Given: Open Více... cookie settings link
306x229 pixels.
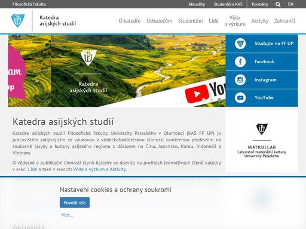Looking at the screenshot, I should coord(68,215).
